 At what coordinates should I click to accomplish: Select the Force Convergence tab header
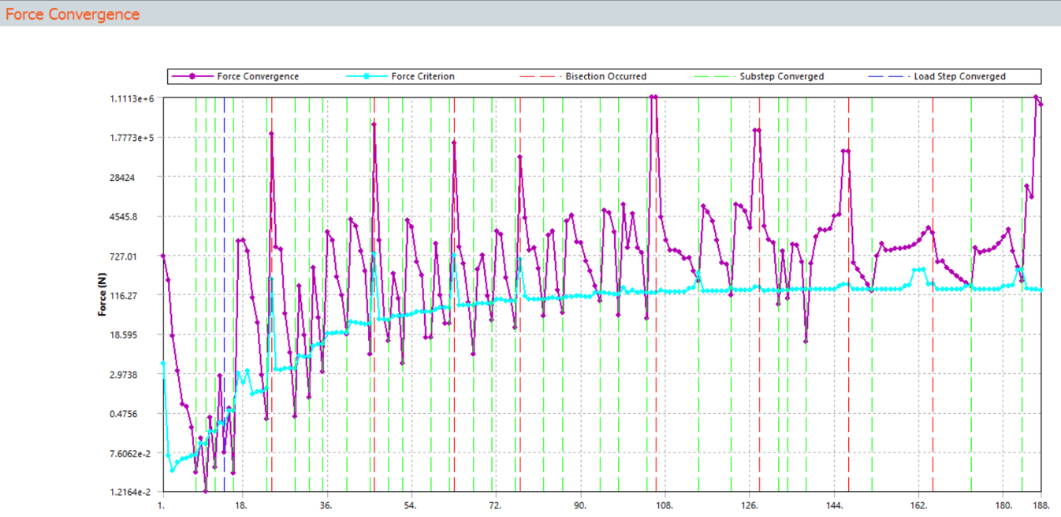click(x=73, y=14)
